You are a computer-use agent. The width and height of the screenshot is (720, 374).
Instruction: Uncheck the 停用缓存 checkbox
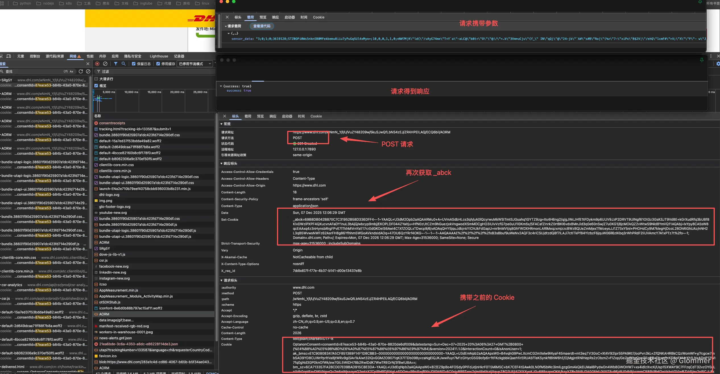[x=158, y=64]
